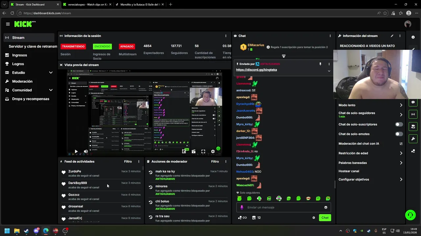Edit stream info with the pencil icon
Image resolution: width=421 pixels, height=236 pixels.
point(392,36)
